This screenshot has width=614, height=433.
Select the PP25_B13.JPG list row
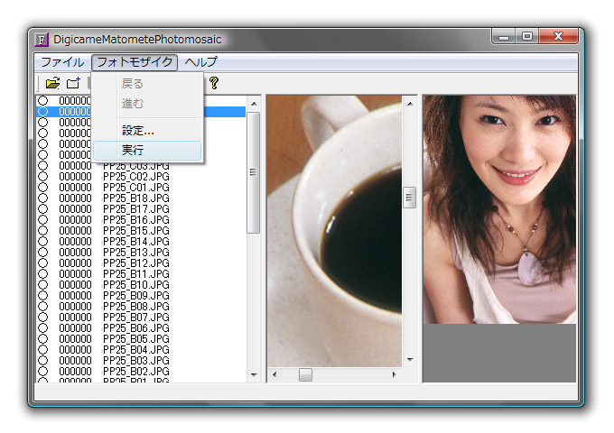coord(135,253)
